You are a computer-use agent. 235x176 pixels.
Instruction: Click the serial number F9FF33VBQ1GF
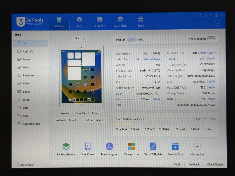151,88
